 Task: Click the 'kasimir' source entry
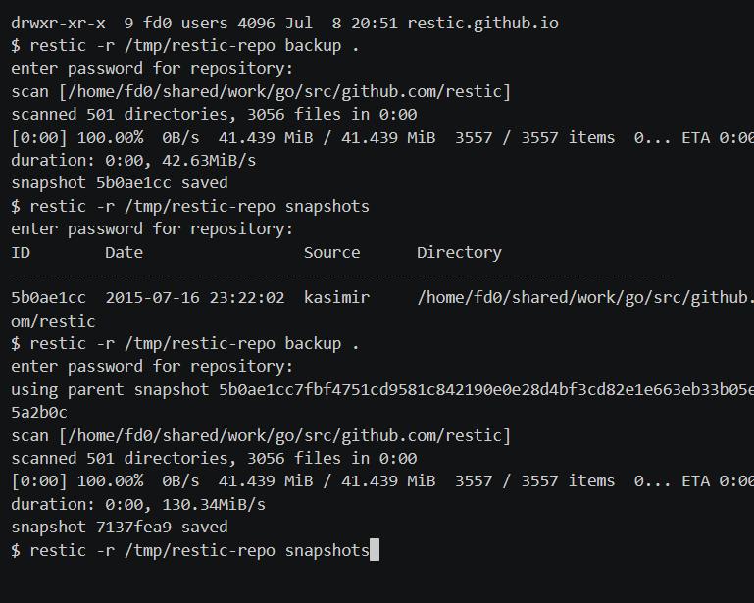pos(336,297)
